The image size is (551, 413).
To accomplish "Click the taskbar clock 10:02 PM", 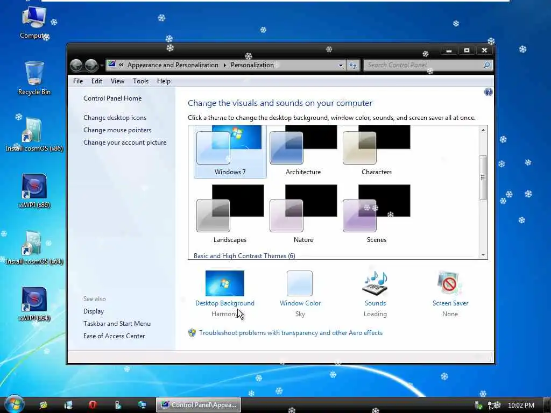I will pos(521,405).
